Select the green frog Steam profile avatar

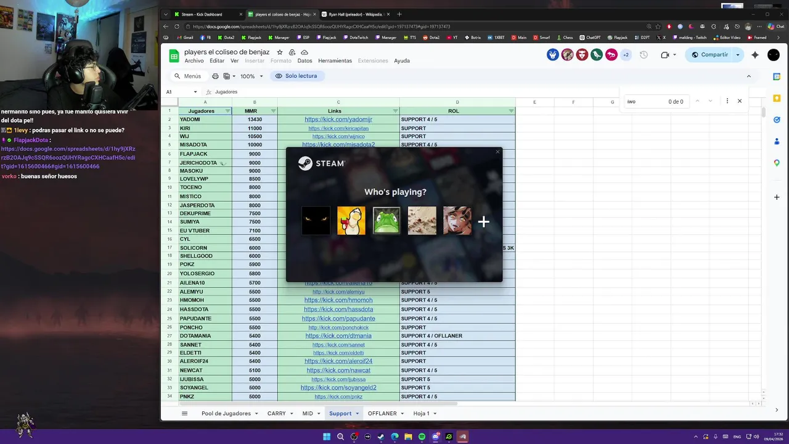pyautogui.click(x=386, y=221)
